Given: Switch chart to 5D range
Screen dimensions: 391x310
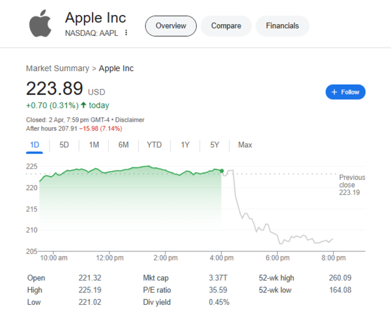Looking at the screenshot, I should [x=65, y=145].
